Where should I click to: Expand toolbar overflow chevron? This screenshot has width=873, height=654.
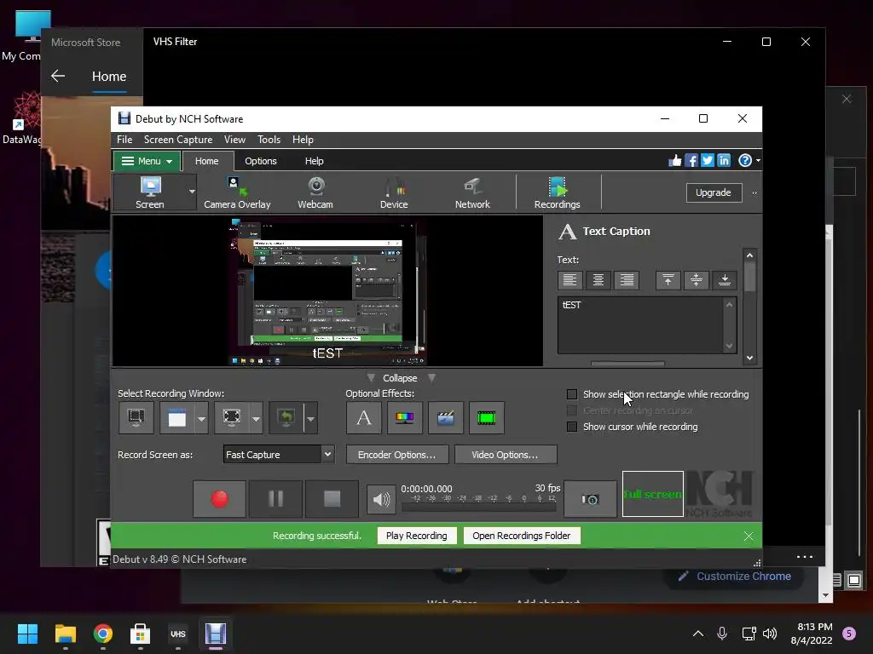754,193
